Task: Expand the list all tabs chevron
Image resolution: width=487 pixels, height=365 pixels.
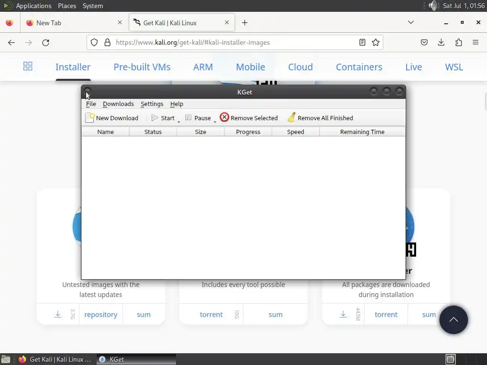Action: click(x=410, y=22)
